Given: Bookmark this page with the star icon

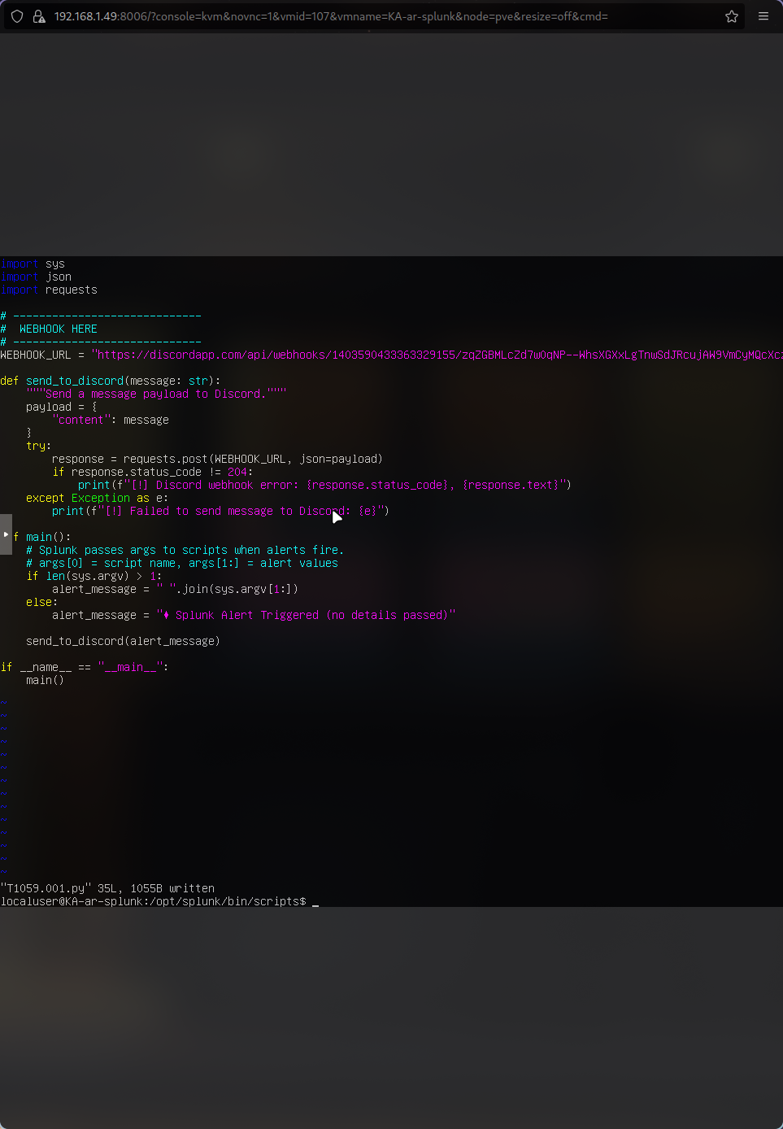Looking at the screenshot, I should pyautogui.click(x=732, y=16).
